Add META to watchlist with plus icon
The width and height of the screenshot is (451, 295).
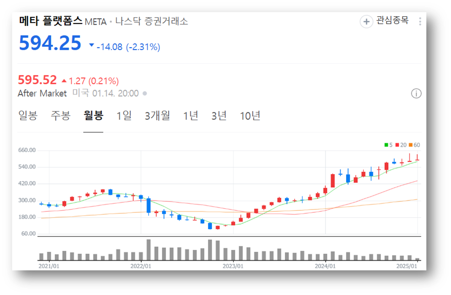tap(366, 22)
